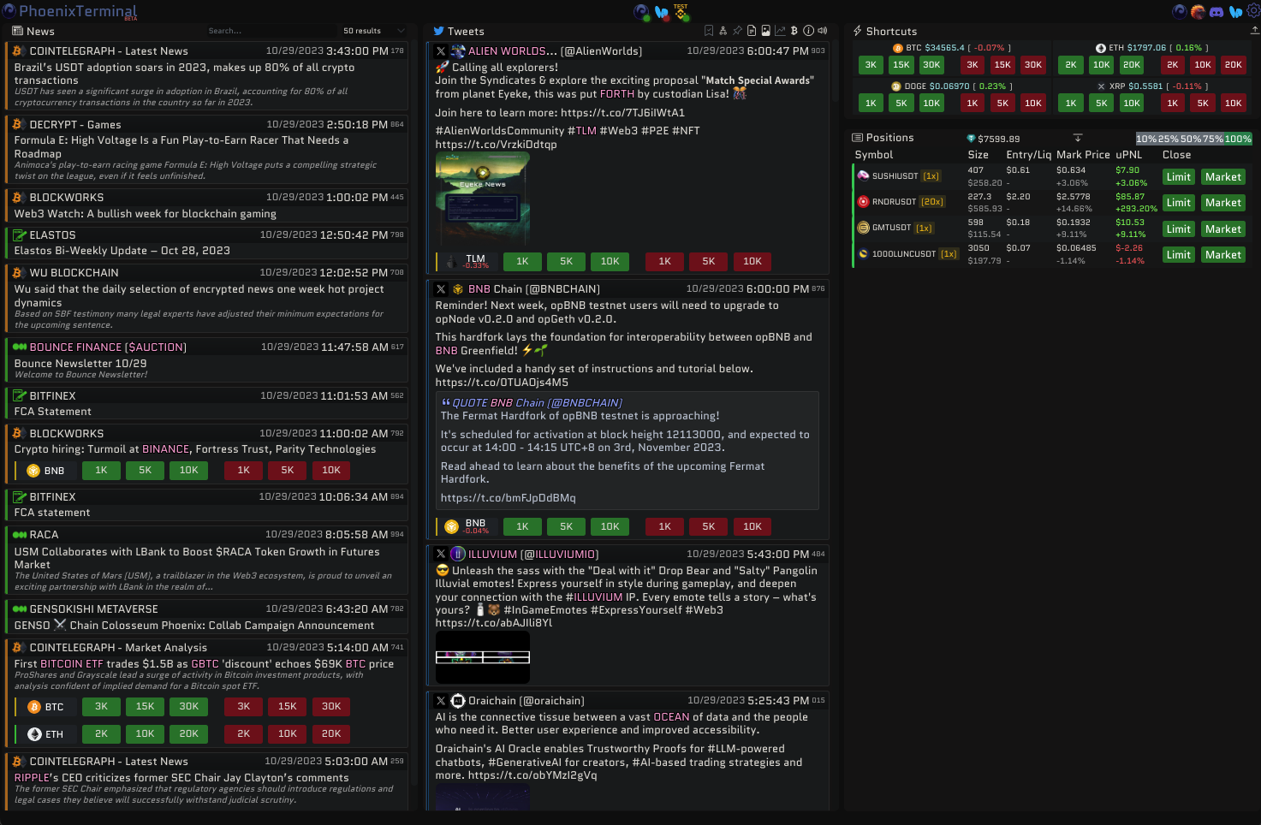The width and height of the screenshot is (1261, 825).
Task: Click the Positions panel list icon
Action: [x=857, y=137]
